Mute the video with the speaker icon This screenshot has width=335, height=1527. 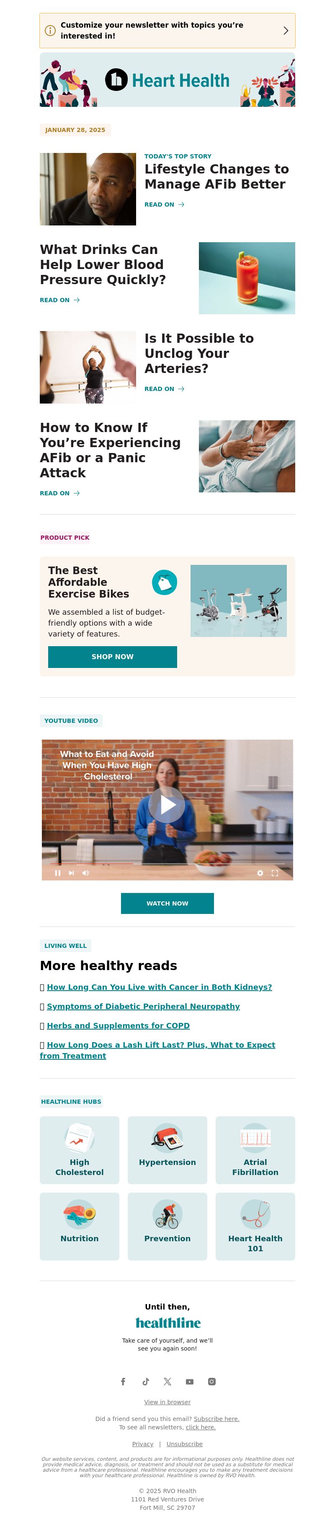click(85, 872)
